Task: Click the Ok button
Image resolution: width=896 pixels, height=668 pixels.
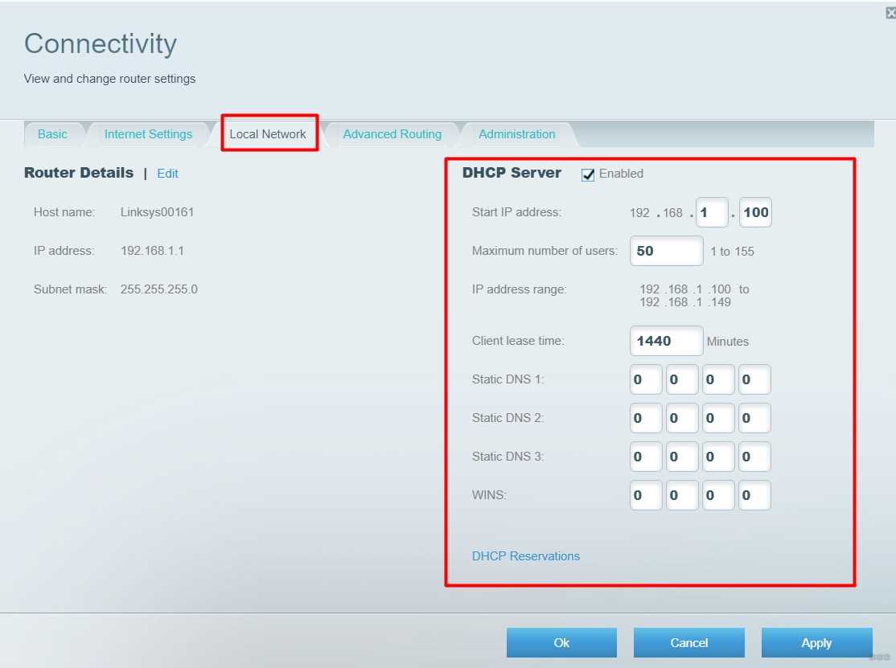Action: pos(561,643)
